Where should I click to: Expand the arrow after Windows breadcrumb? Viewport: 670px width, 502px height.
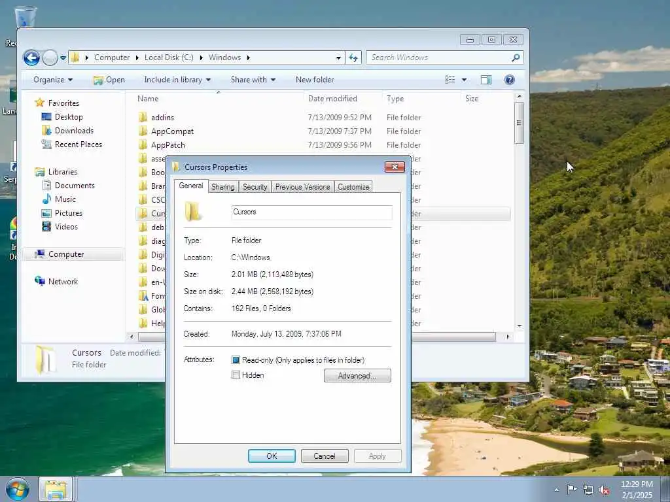click(x=248, y=58)
